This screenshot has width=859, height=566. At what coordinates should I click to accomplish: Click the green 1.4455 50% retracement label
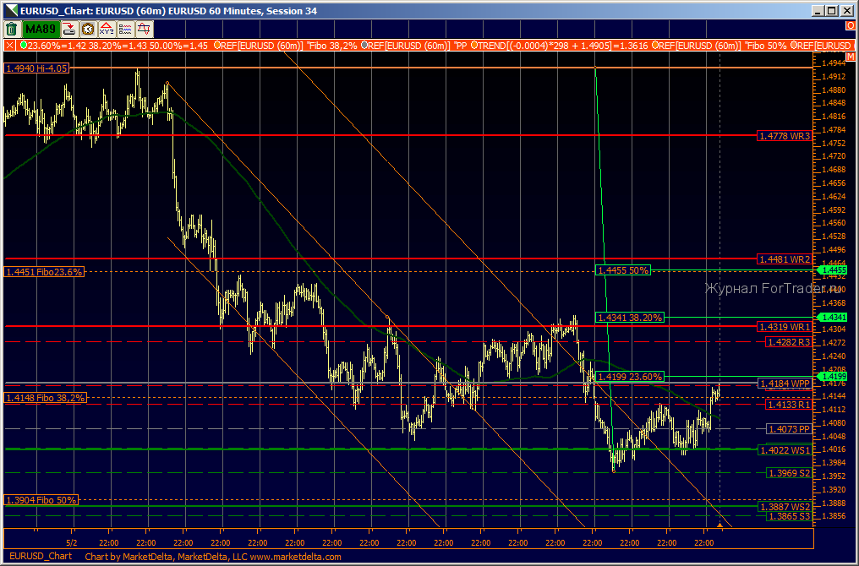(623, 270)
